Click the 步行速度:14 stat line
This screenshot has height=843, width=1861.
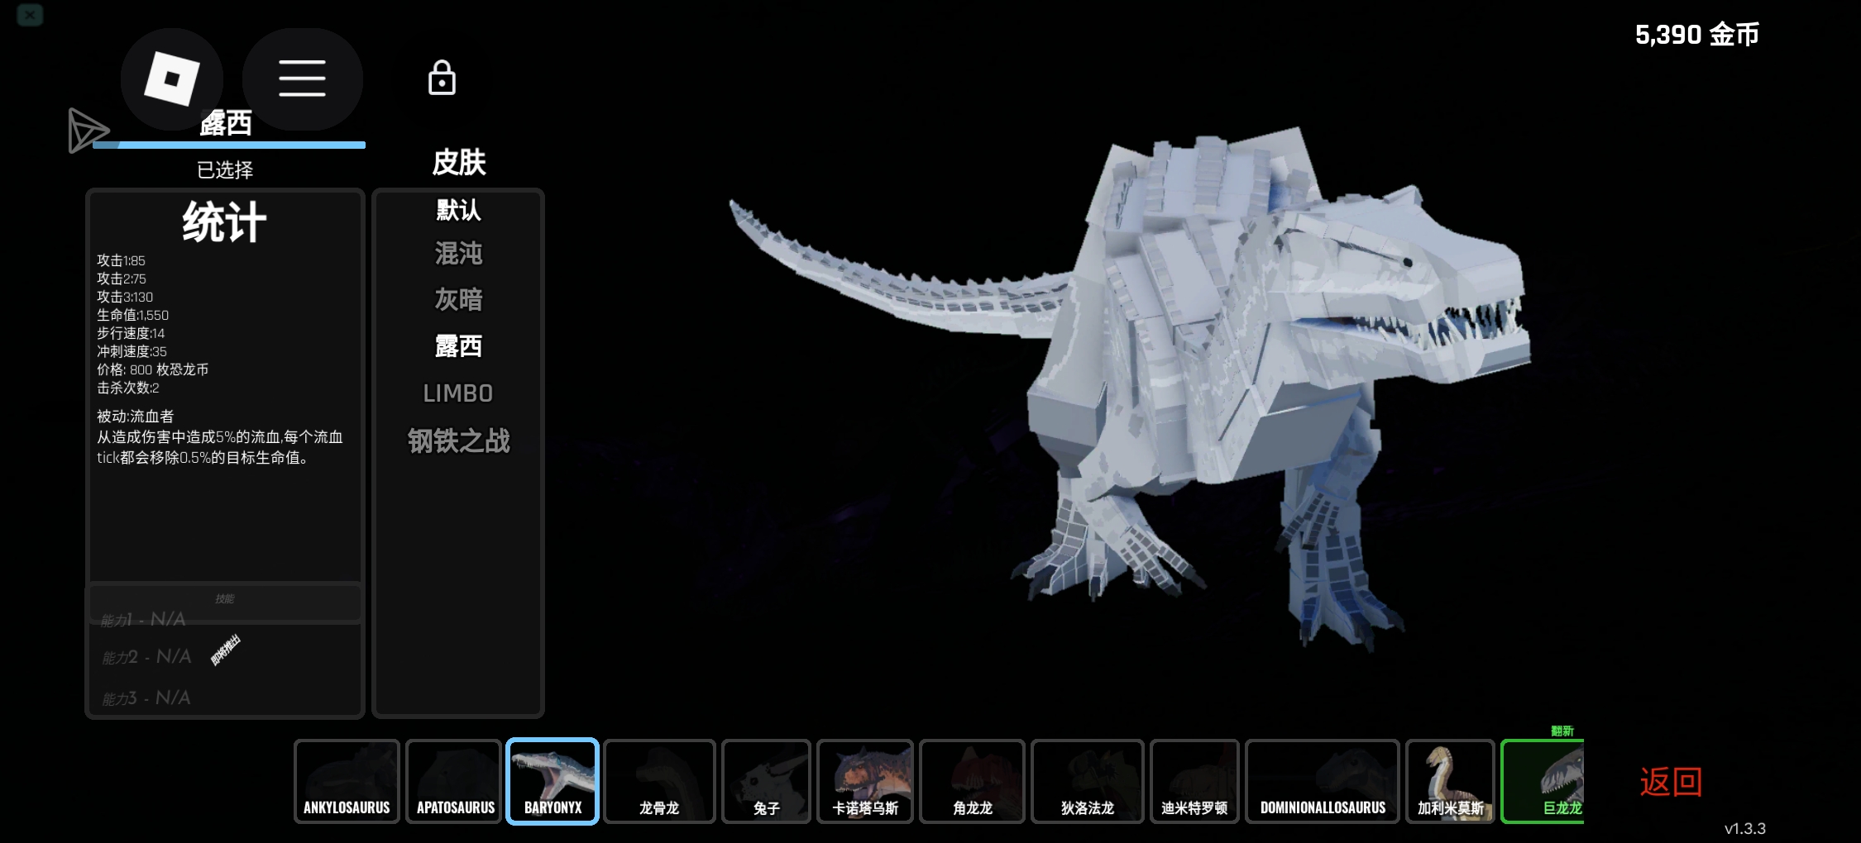[x=130, y=333]
